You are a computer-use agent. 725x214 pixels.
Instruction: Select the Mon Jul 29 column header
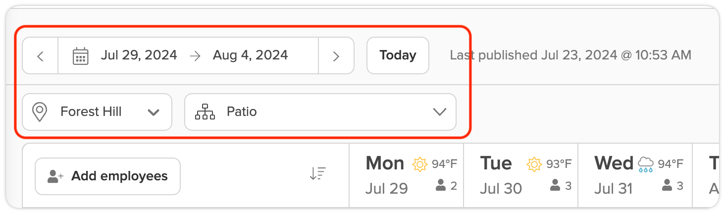pyautogui.click(x=407, y=175)
